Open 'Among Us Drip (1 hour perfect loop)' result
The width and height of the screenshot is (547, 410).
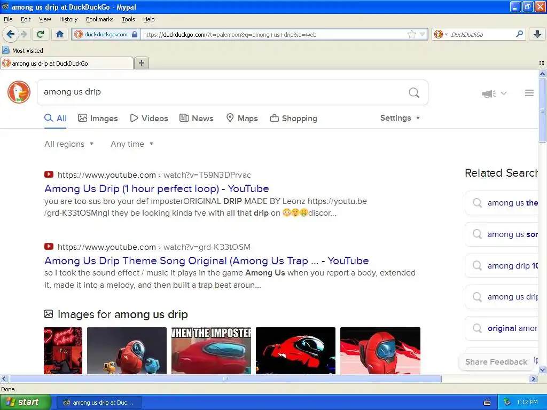coord(157,188)
